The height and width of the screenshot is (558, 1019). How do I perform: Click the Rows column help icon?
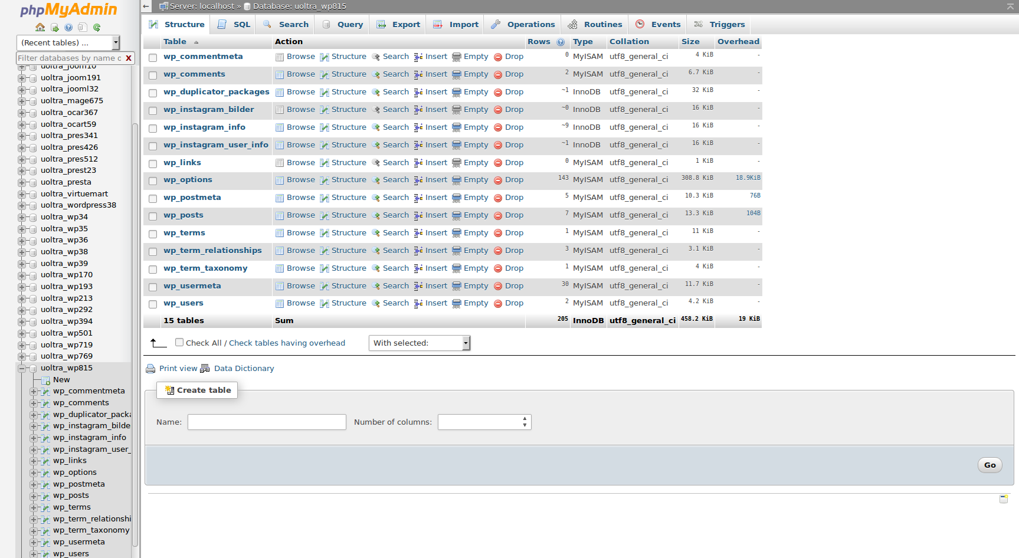click(x=561, y=42)
